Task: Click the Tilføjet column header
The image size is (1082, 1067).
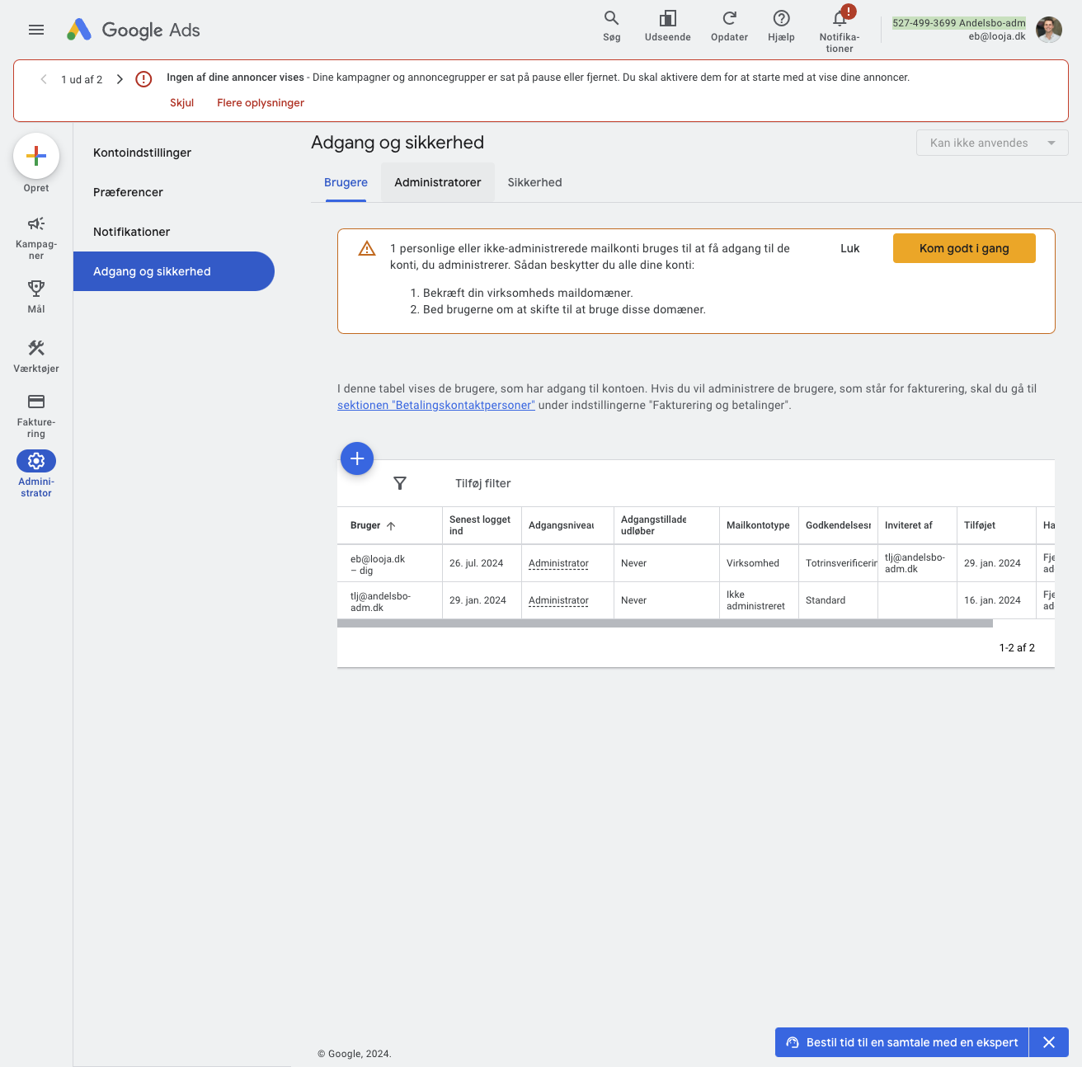Action: click(996, 525)
